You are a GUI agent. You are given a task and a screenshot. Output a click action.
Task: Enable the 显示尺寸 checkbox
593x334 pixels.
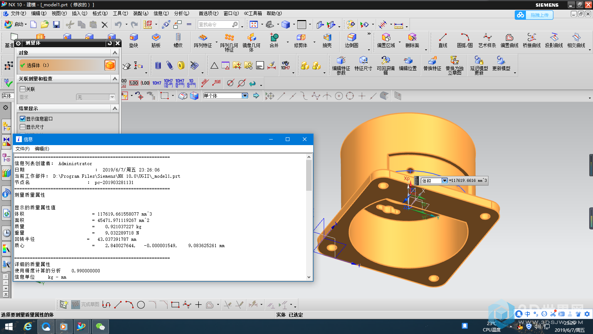coord(23,127)
